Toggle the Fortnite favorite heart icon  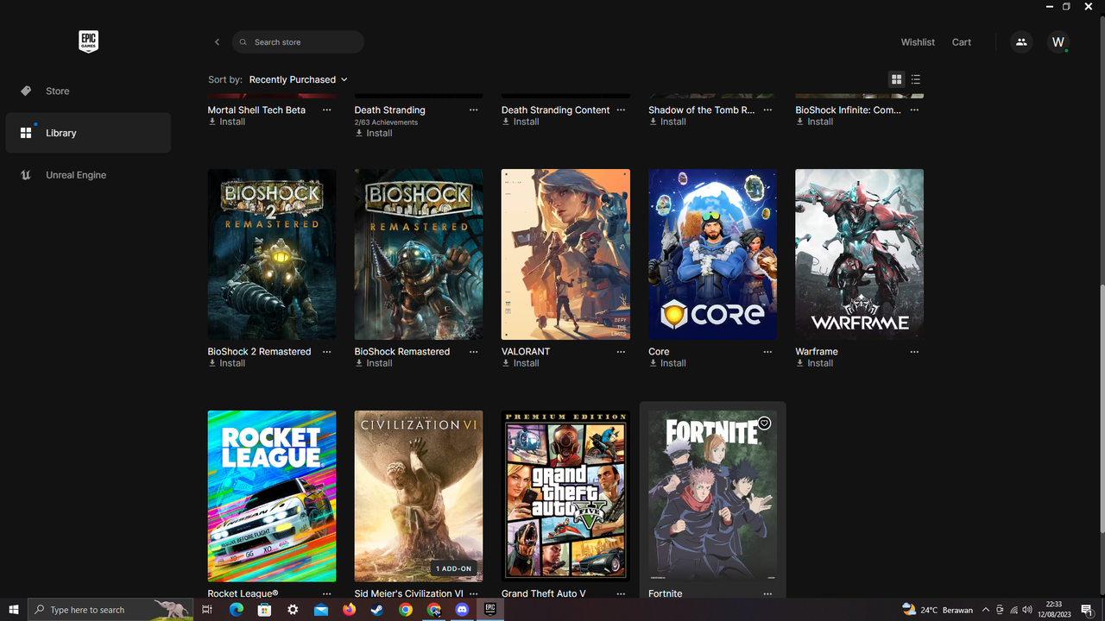pos(764,423)
